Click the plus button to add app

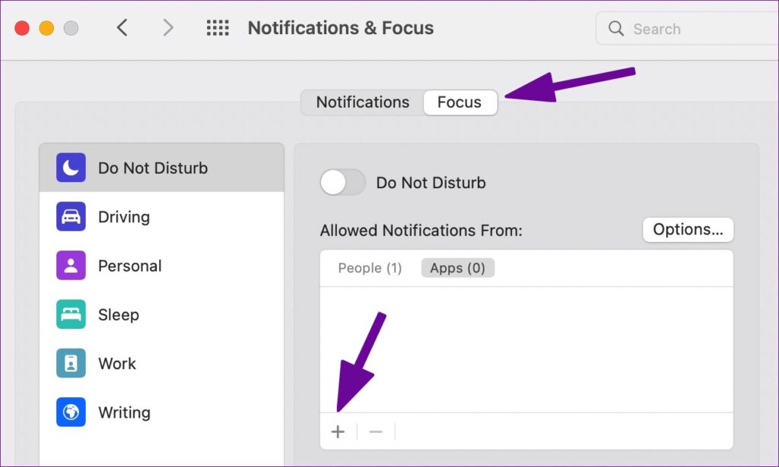click(338, 432)
